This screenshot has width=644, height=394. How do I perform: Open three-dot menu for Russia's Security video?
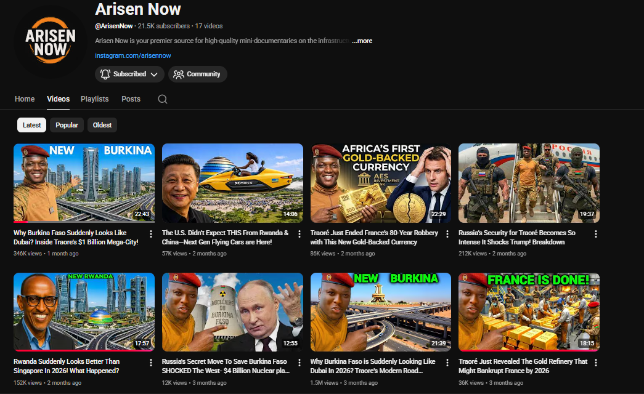pyautogui.click(x=595, y=234)
